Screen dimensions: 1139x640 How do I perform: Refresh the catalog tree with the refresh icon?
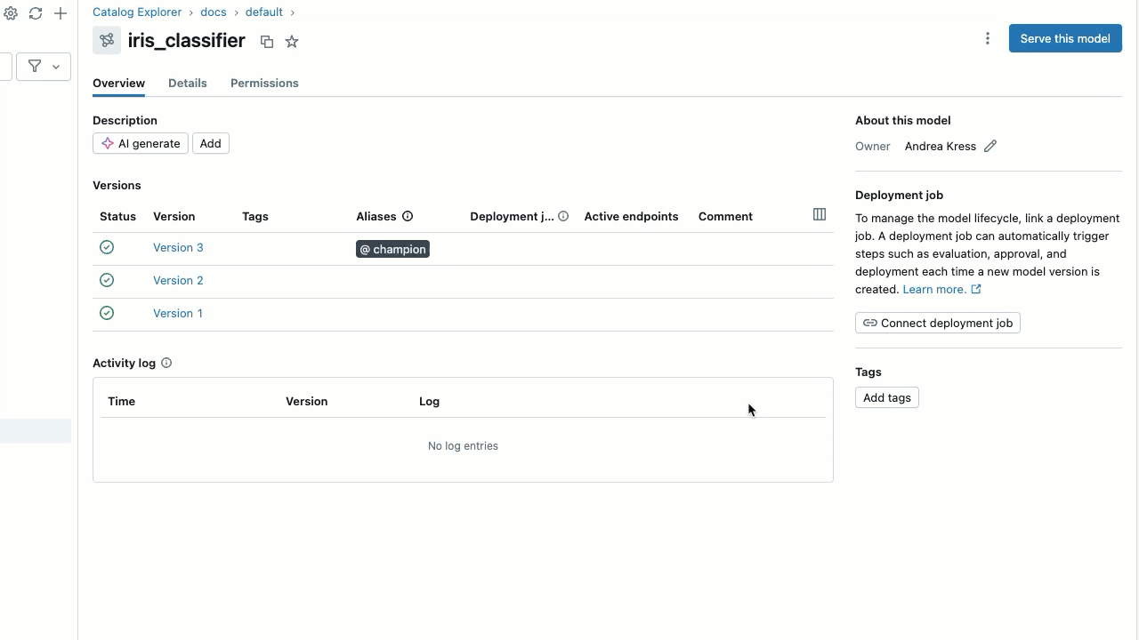pyautogui.click(x=36, y=13)
